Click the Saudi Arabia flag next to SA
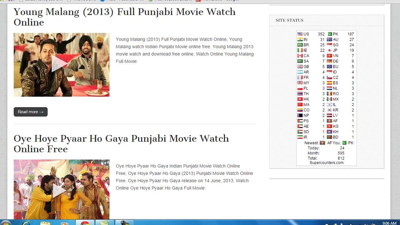Viewport: 400px width, 225px height. (x=300, y=61)
